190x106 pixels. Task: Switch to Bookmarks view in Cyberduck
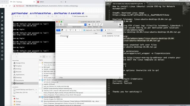point(62,30)
